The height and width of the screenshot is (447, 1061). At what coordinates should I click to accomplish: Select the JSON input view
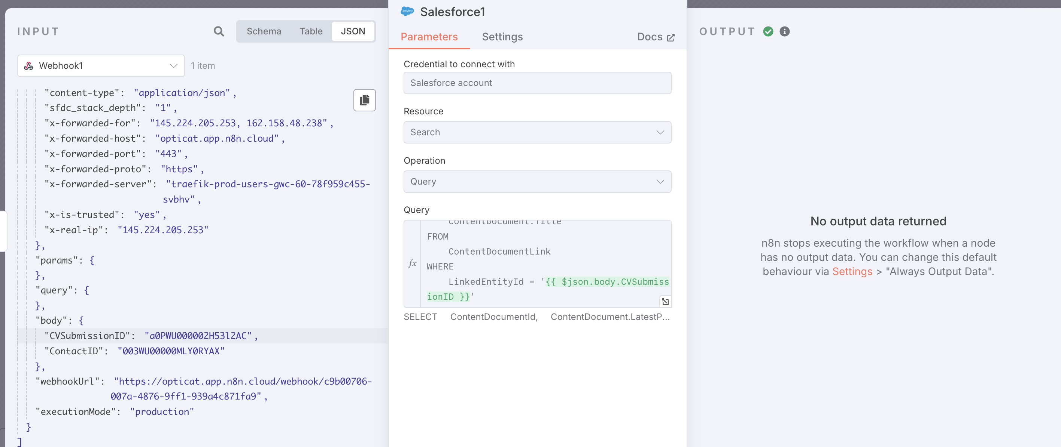click(x=353, y=31)
